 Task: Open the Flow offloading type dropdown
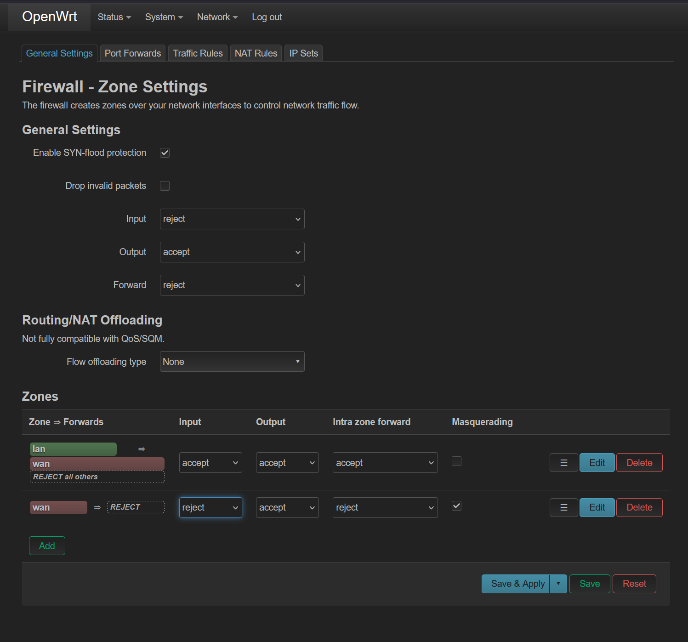[x=232, y=362]
